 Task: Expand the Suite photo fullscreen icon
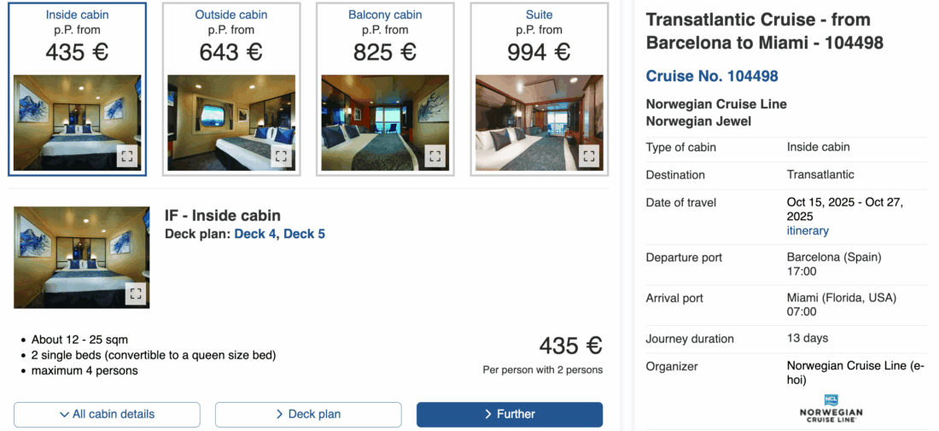(x=589, y=156)
